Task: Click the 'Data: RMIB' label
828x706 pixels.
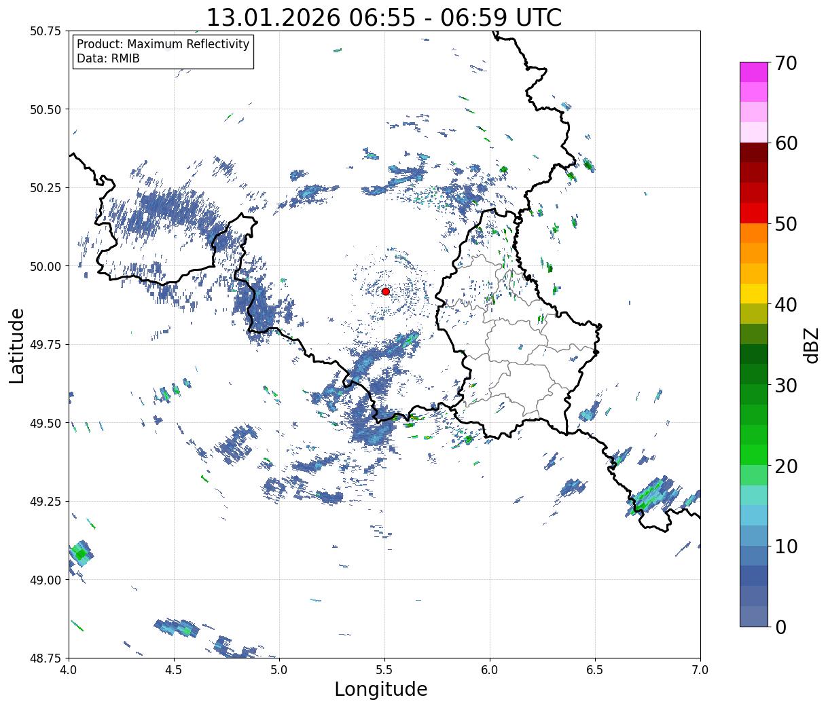Action: pyautogui.click(x=108, y=59)
